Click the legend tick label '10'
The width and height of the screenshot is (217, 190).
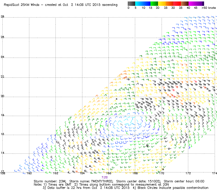(x=143, y=8)
